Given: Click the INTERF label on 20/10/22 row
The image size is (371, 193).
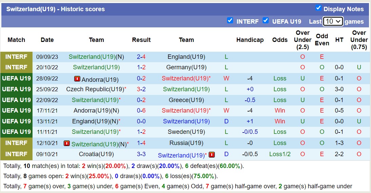Looking at the screenshot, I should (x=16, y=67).
